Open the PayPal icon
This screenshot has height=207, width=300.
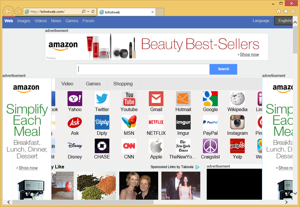click(211, 122)
